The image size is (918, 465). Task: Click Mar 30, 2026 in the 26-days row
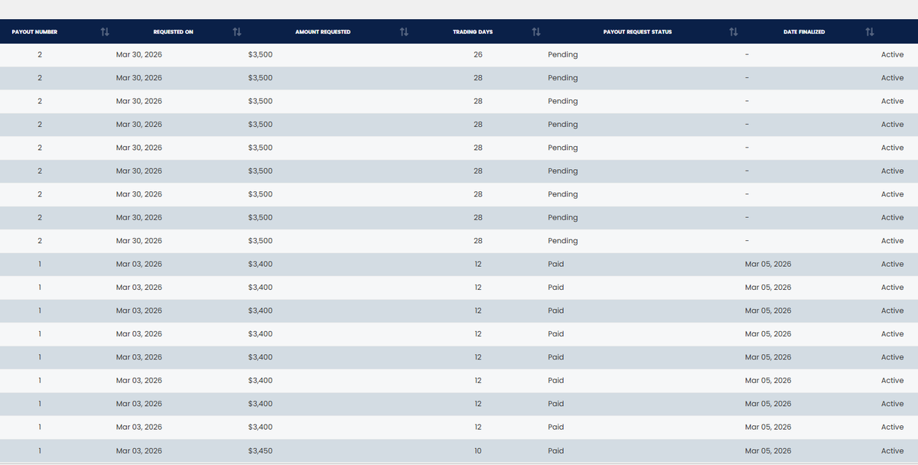tap(139, 55)
